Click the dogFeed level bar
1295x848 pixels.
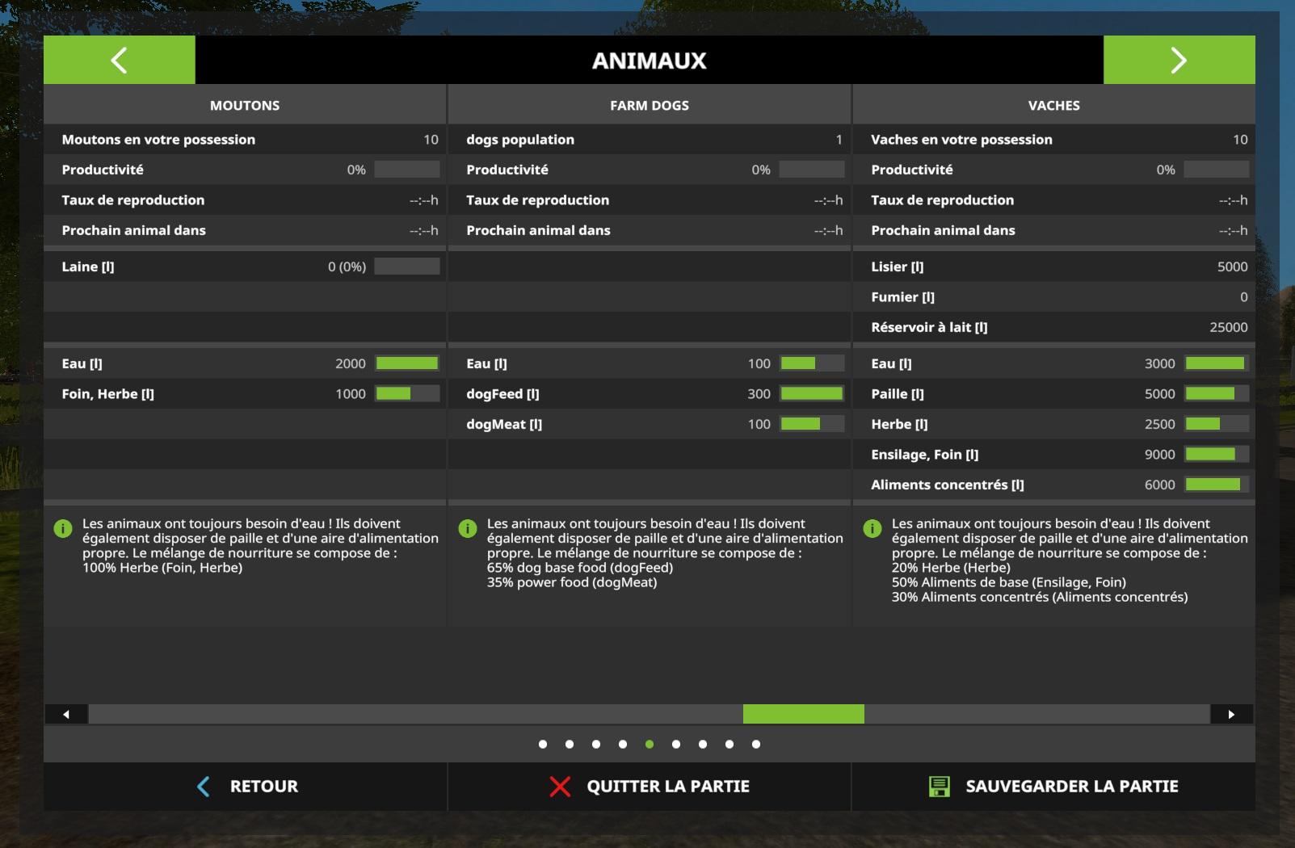point(812,393)
